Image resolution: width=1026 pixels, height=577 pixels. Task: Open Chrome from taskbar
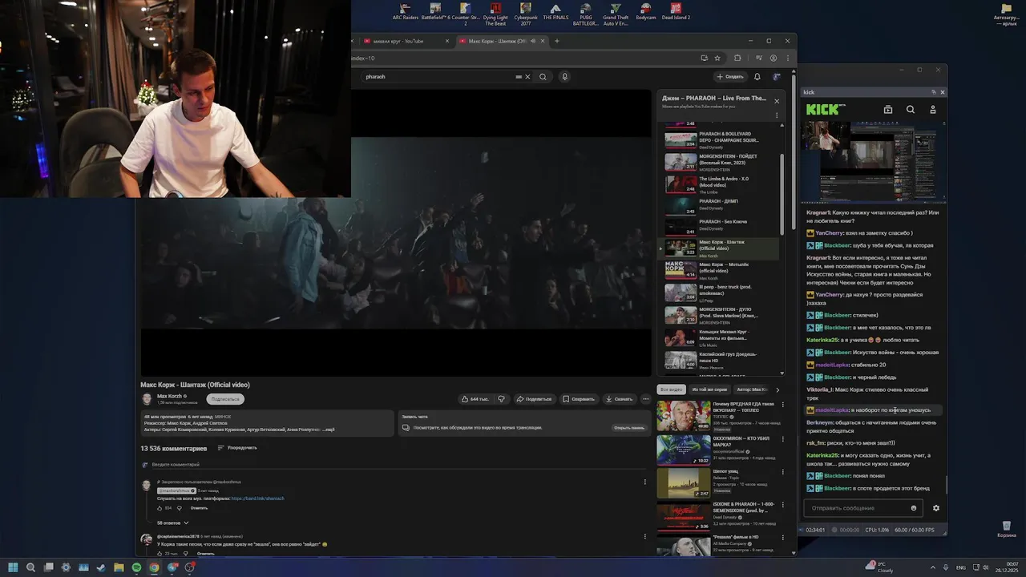tap(154, 567)
